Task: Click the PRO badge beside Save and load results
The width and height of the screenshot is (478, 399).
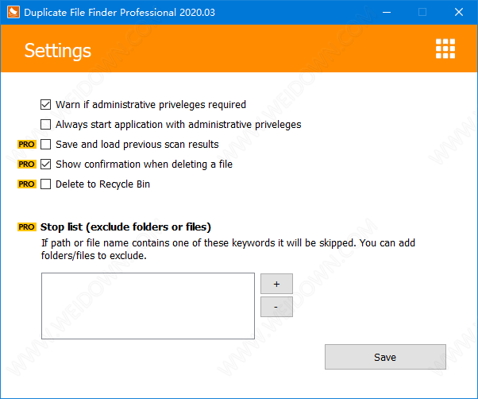Action: pyautogui.click(x=27, y=145)
